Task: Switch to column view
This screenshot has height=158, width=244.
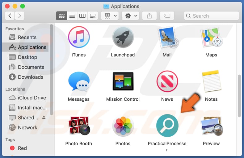Action: 82,16
